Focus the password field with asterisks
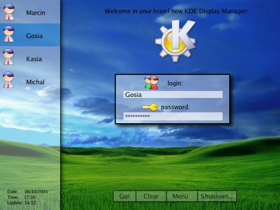Image resolution: width=280 pixels, height=210 pixels. click(x=173, y=116)
